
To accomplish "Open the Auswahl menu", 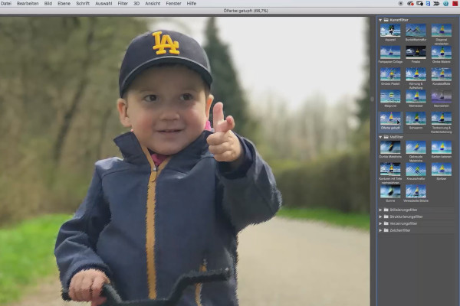I will click(103, 4).
